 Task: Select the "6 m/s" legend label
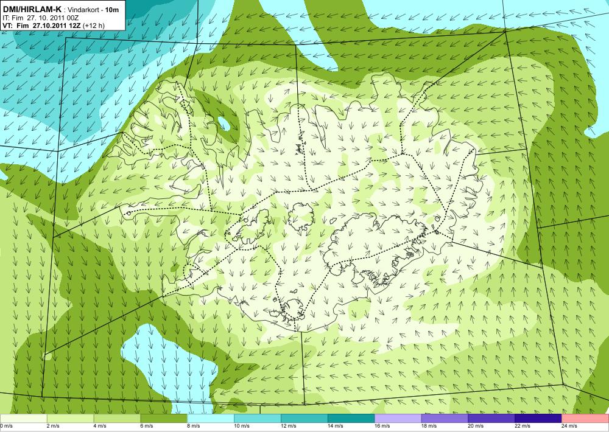click(x=147, y=426)
